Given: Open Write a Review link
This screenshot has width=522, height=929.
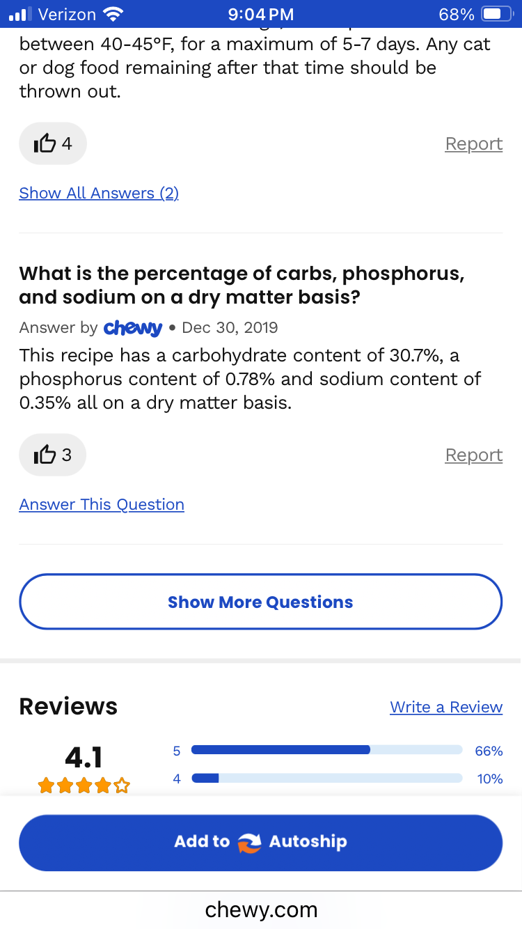Looking at the screenshot, I should click(x=446, y=707).
